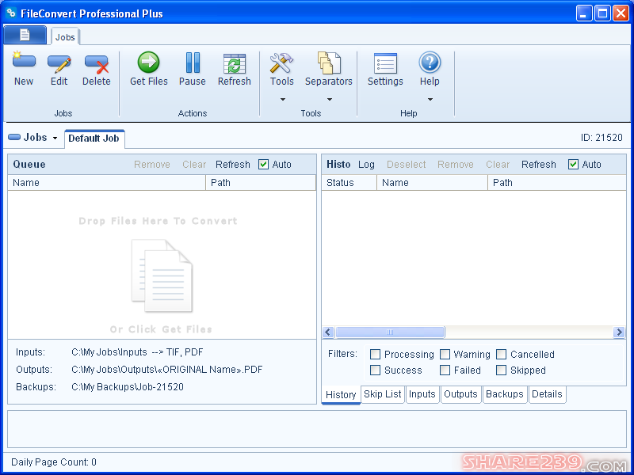Create a new job with New icon
Image resolution: width=634 pixels, height=475 pixels.
(24, 62)
